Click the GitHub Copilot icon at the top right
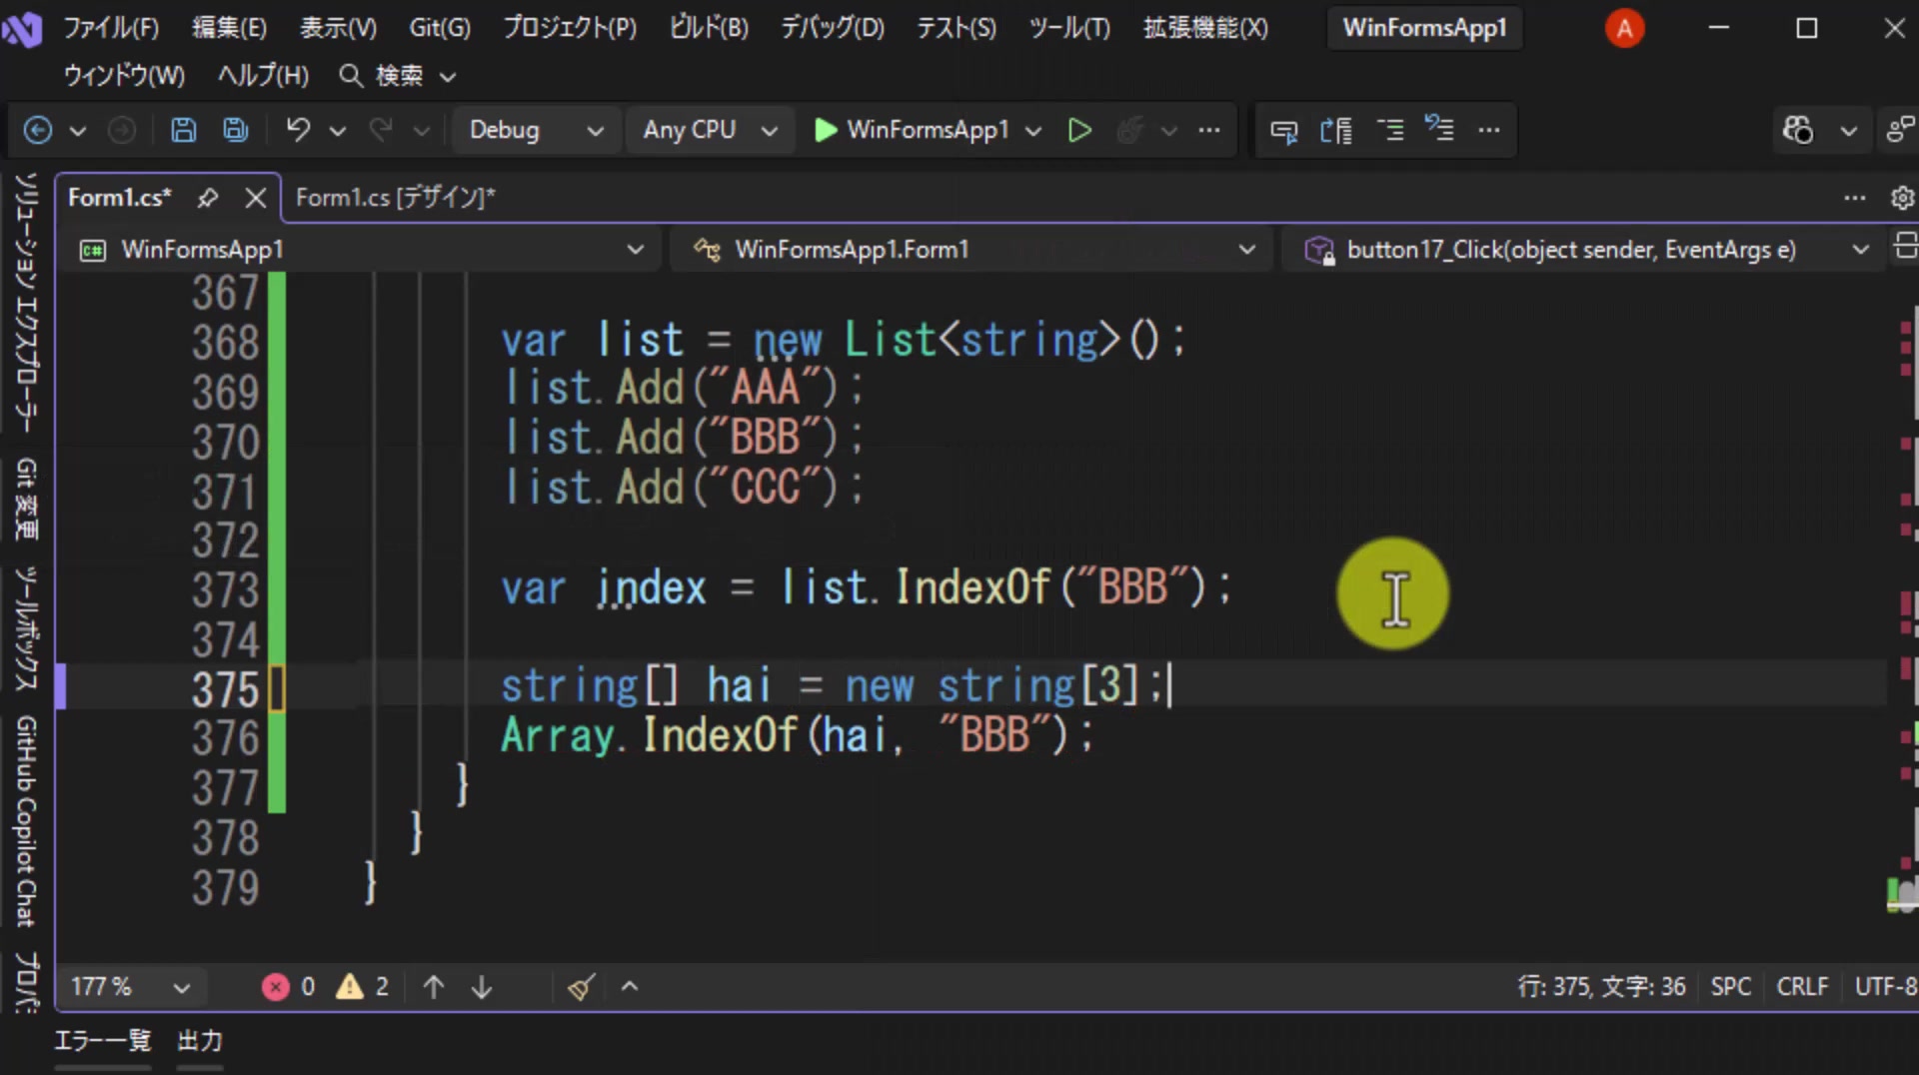Image resolution: width=1919 pixels, height=1075 pixels. (1797, 130)
